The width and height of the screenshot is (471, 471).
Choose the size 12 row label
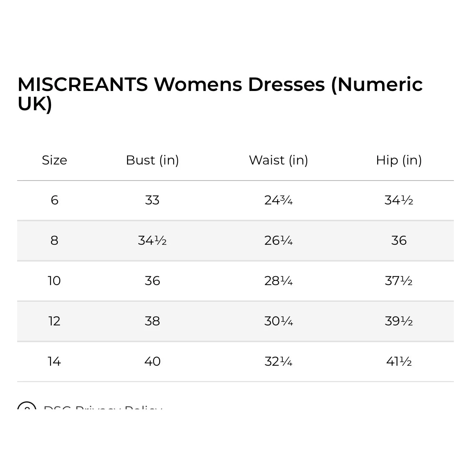pos(54,321)
